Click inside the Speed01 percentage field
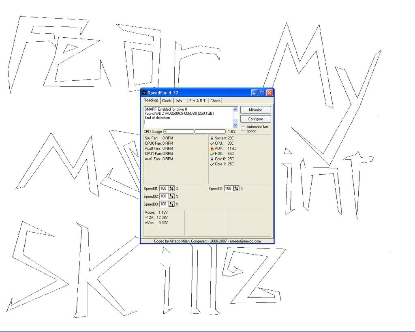415x332 pixels. click(x=163, y=188)
